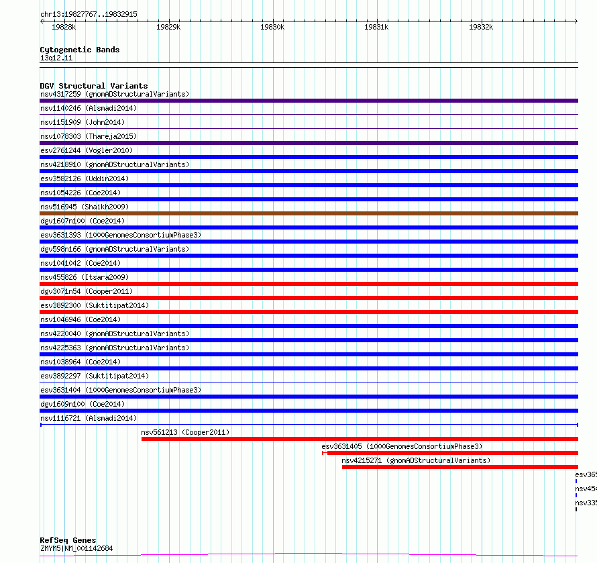Open dgv1609n100 (Coe2014) label
597x563 pixels.
(83, 404)
